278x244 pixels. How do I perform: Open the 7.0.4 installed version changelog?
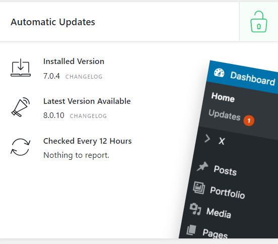84,77
